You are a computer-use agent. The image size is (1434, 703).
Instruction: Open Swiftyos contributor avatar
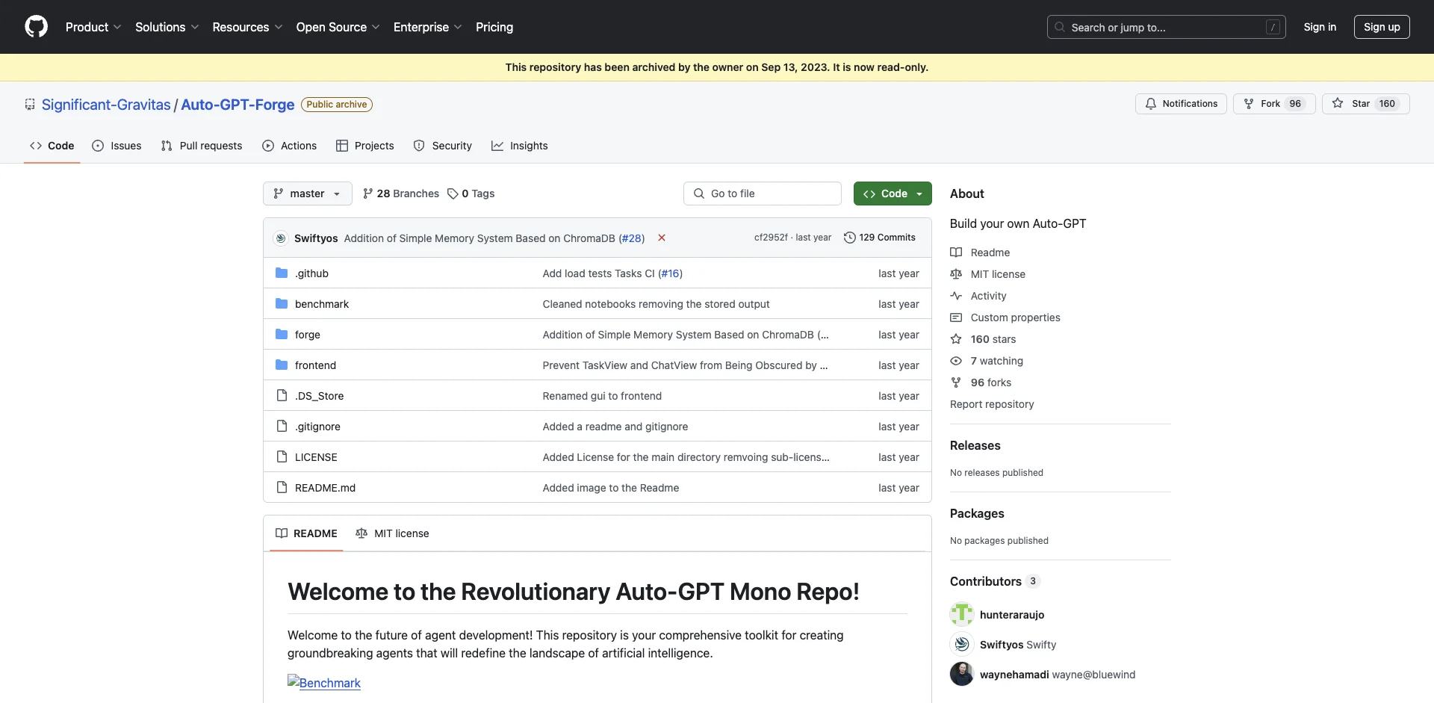pos(962,644)
